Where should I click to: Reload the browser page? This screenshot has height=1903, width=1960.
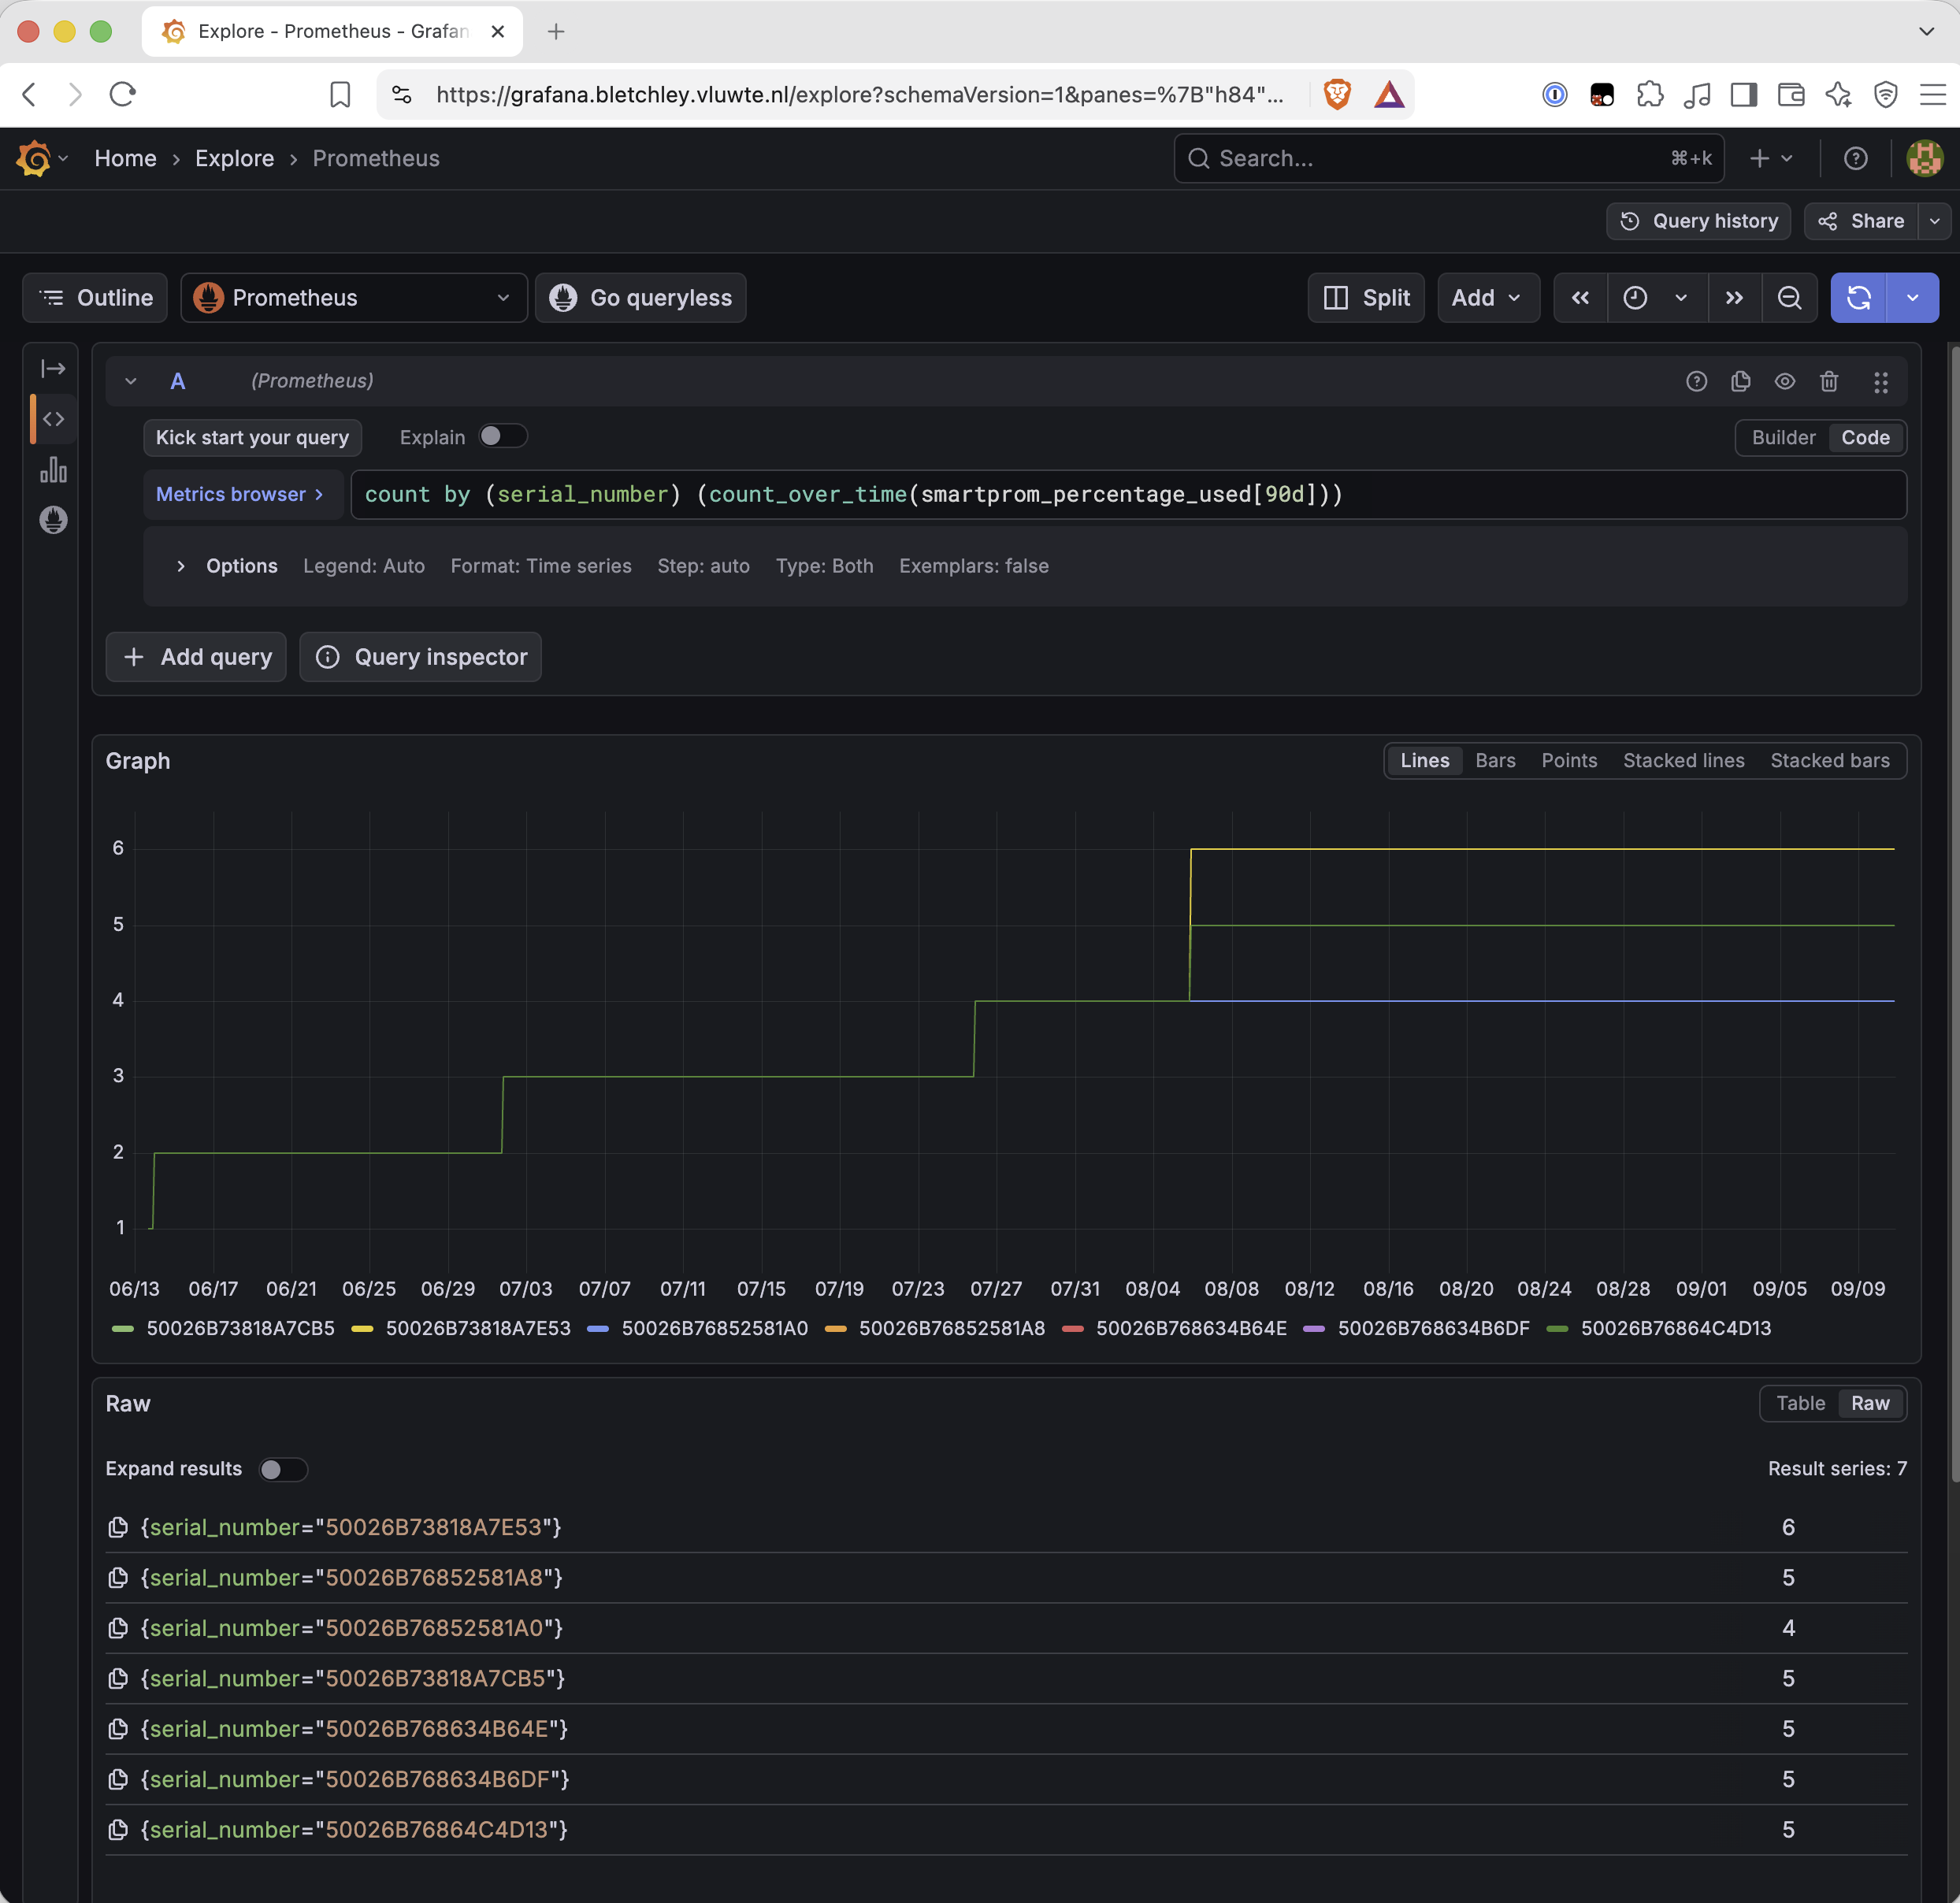(123, 94)
